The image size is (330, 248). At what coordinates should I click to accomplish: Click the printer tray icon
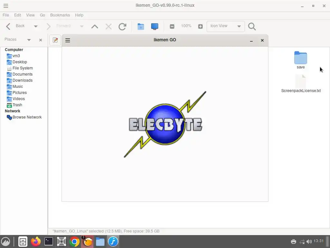point(293,242)
